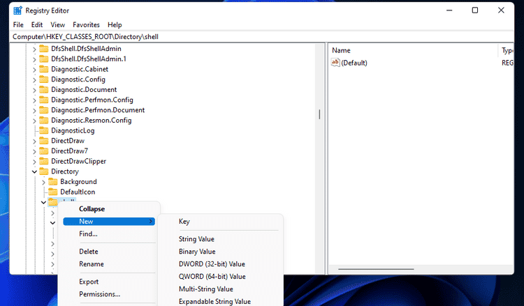
Task: Click the Background folder icon
Action: pyautogui.click(x=53, y=182)
